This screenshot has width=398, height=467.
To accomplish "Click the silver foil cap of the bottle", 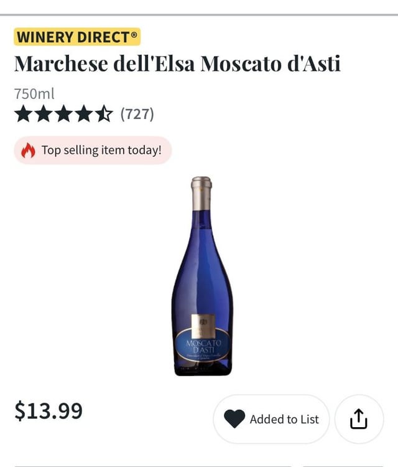I will click(x=201, y=193).
